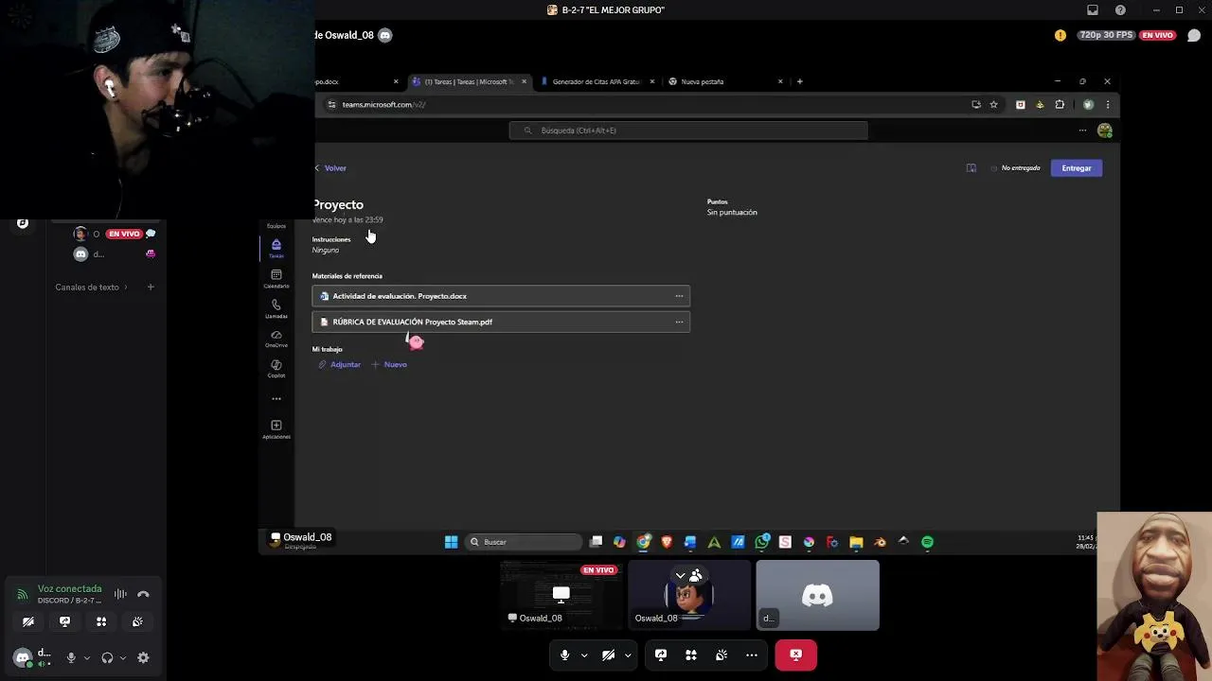
Task: Expand input device options in user panel
Action: point(86,658)
